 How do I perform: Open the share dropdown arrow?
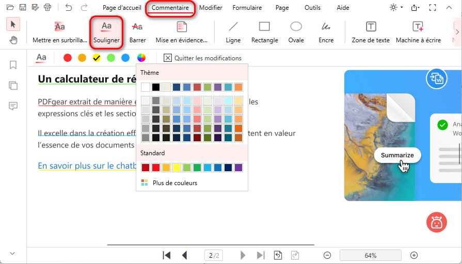(x=419, y=8)
